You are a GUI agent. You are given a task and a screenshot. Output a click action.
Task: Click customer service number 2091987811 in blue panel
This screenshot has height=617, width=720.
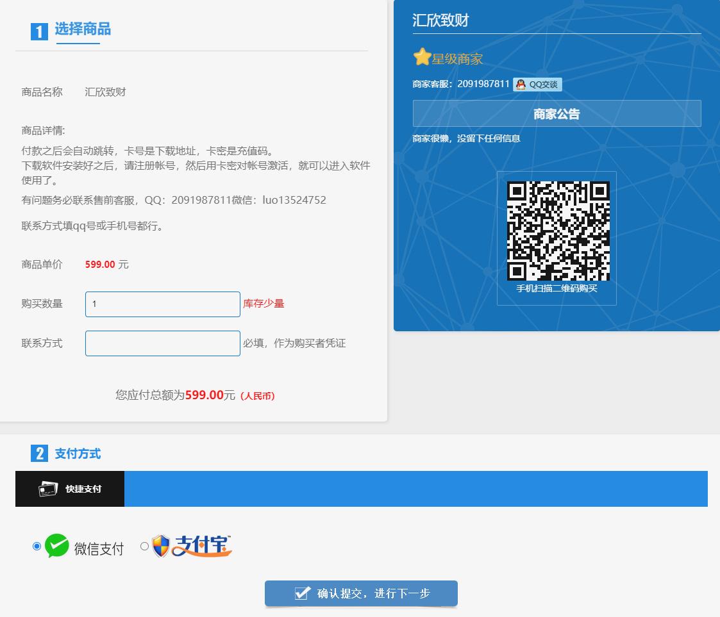pyautogui.click(x=483, y=84)
